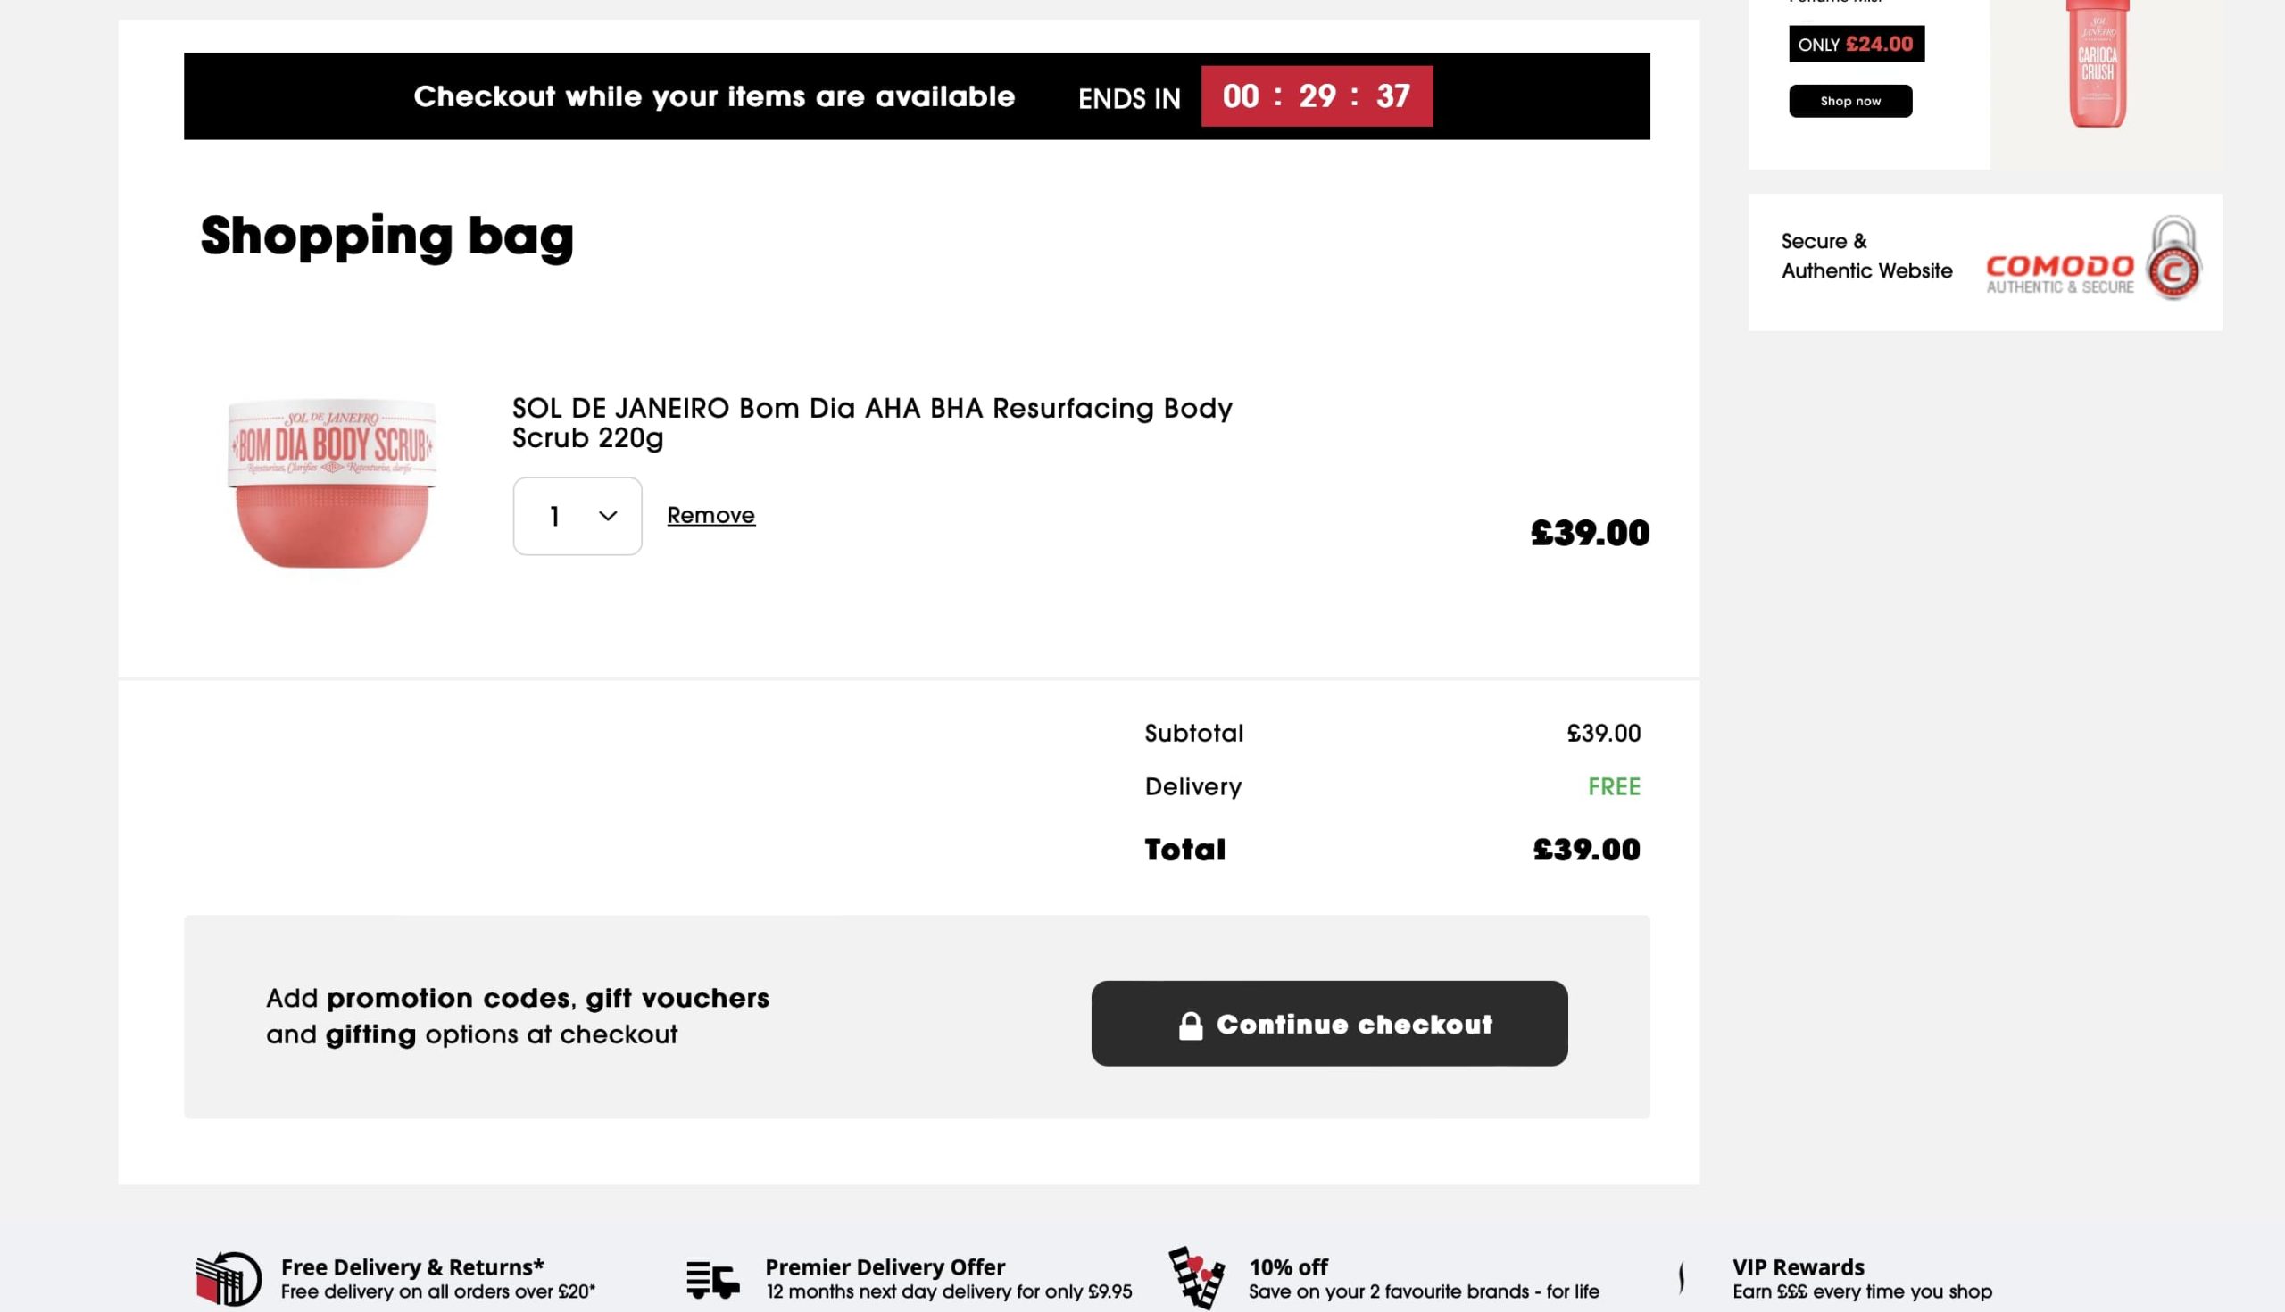Image resolution: width=2285 pixels, height=1312 pixels.
Task: Click the SOL DE JANEIRO product title
Action: coord(870,423)
